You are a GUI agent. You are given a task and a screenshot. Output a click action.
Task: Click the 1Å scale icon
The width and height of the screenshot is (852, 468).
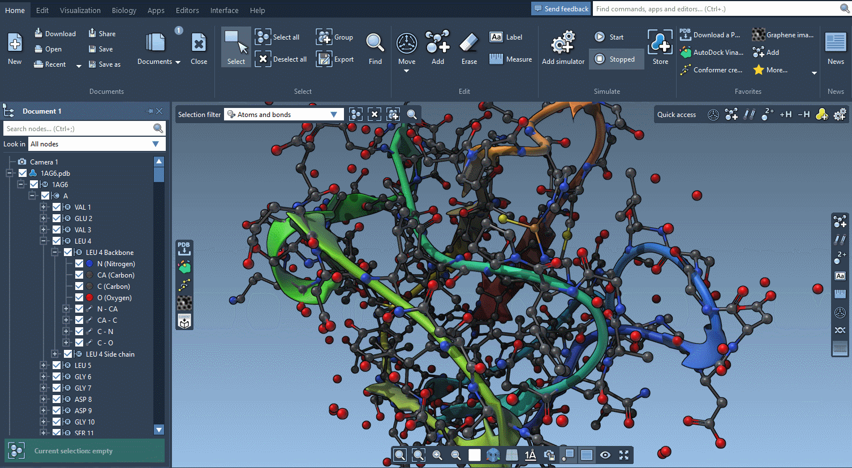(530, 455)
